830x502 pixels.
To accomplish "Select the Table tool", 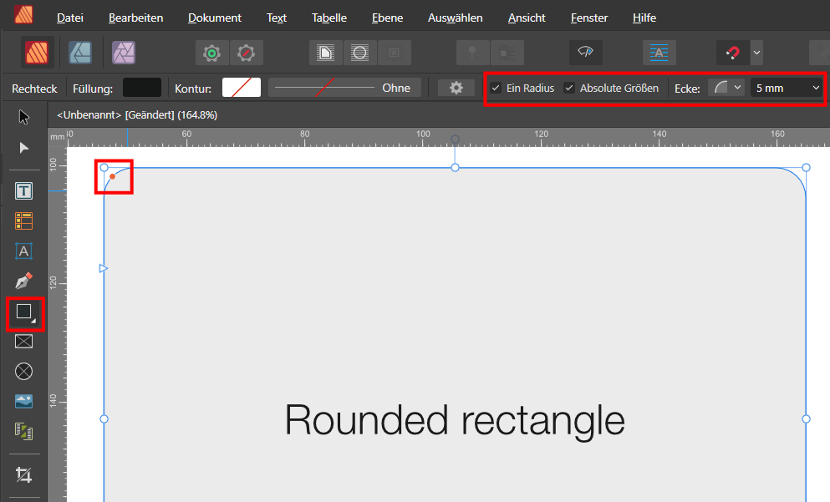I will 23,221.
